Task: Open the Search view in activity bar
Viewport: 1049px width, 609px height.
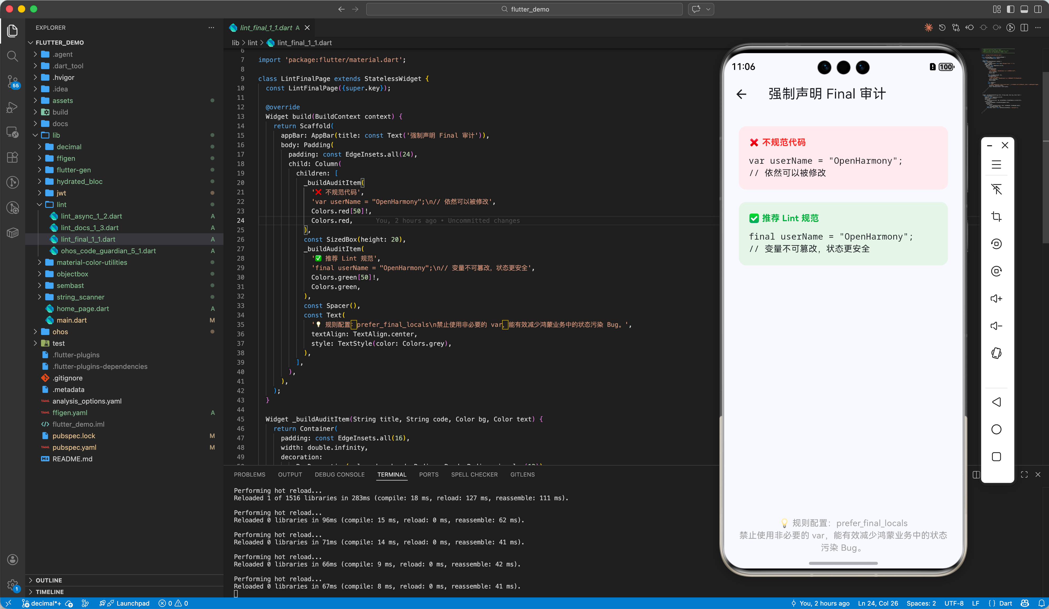Action: (13, 56)
